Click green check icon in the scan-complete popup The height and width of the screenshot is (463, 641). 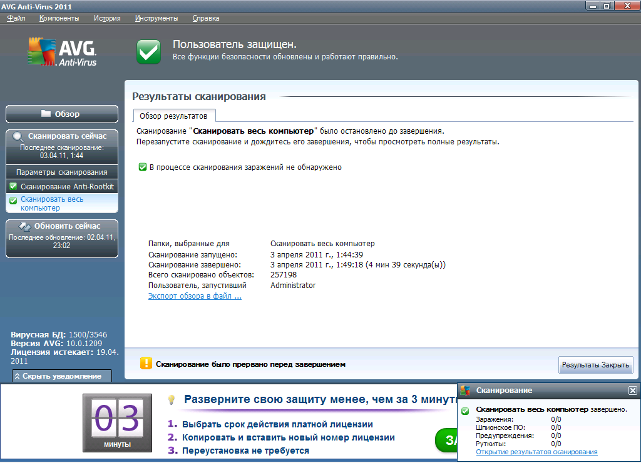coord(465,411)
